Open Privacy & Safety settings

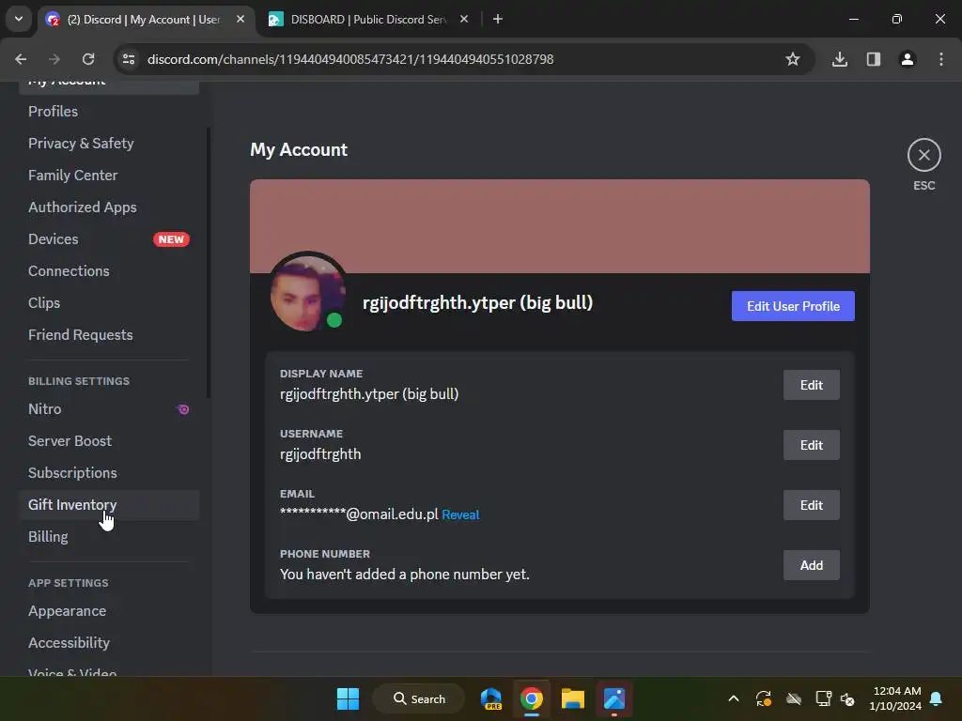click(x=109, y=144)
